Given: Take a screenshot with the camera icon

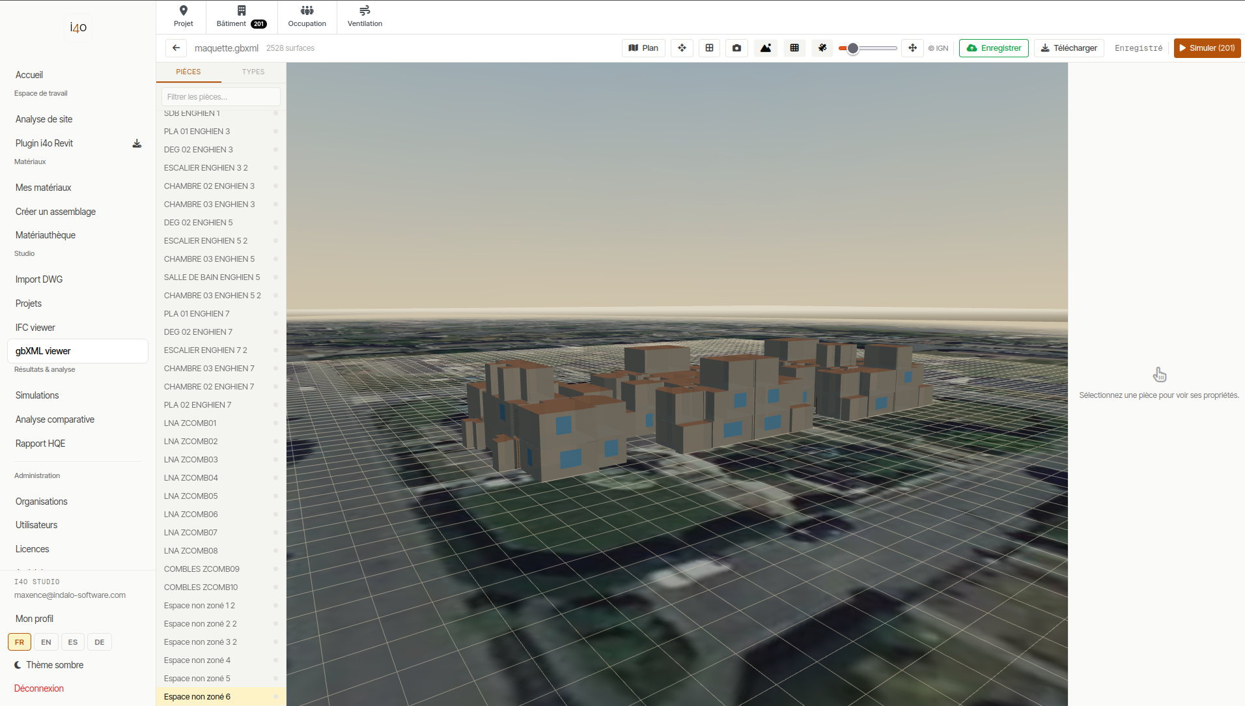Looking at the screenshot, I should tap(736, 48).
